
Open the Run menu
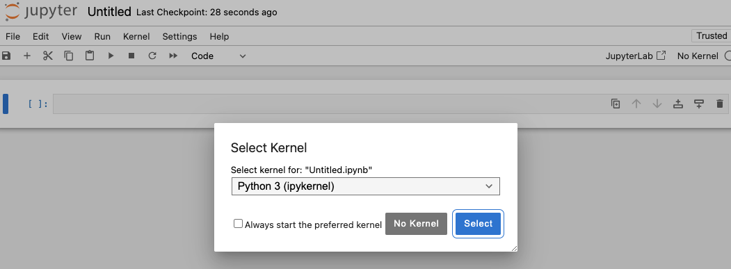[x=102, y=36]
